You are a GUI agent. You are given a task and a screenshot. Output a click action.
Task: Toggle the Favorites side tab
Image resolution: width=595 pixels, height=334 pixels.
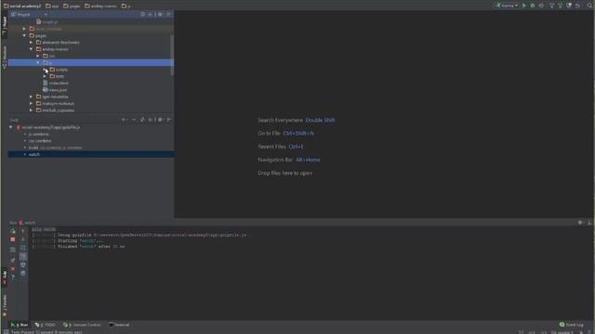coord(4,305)
